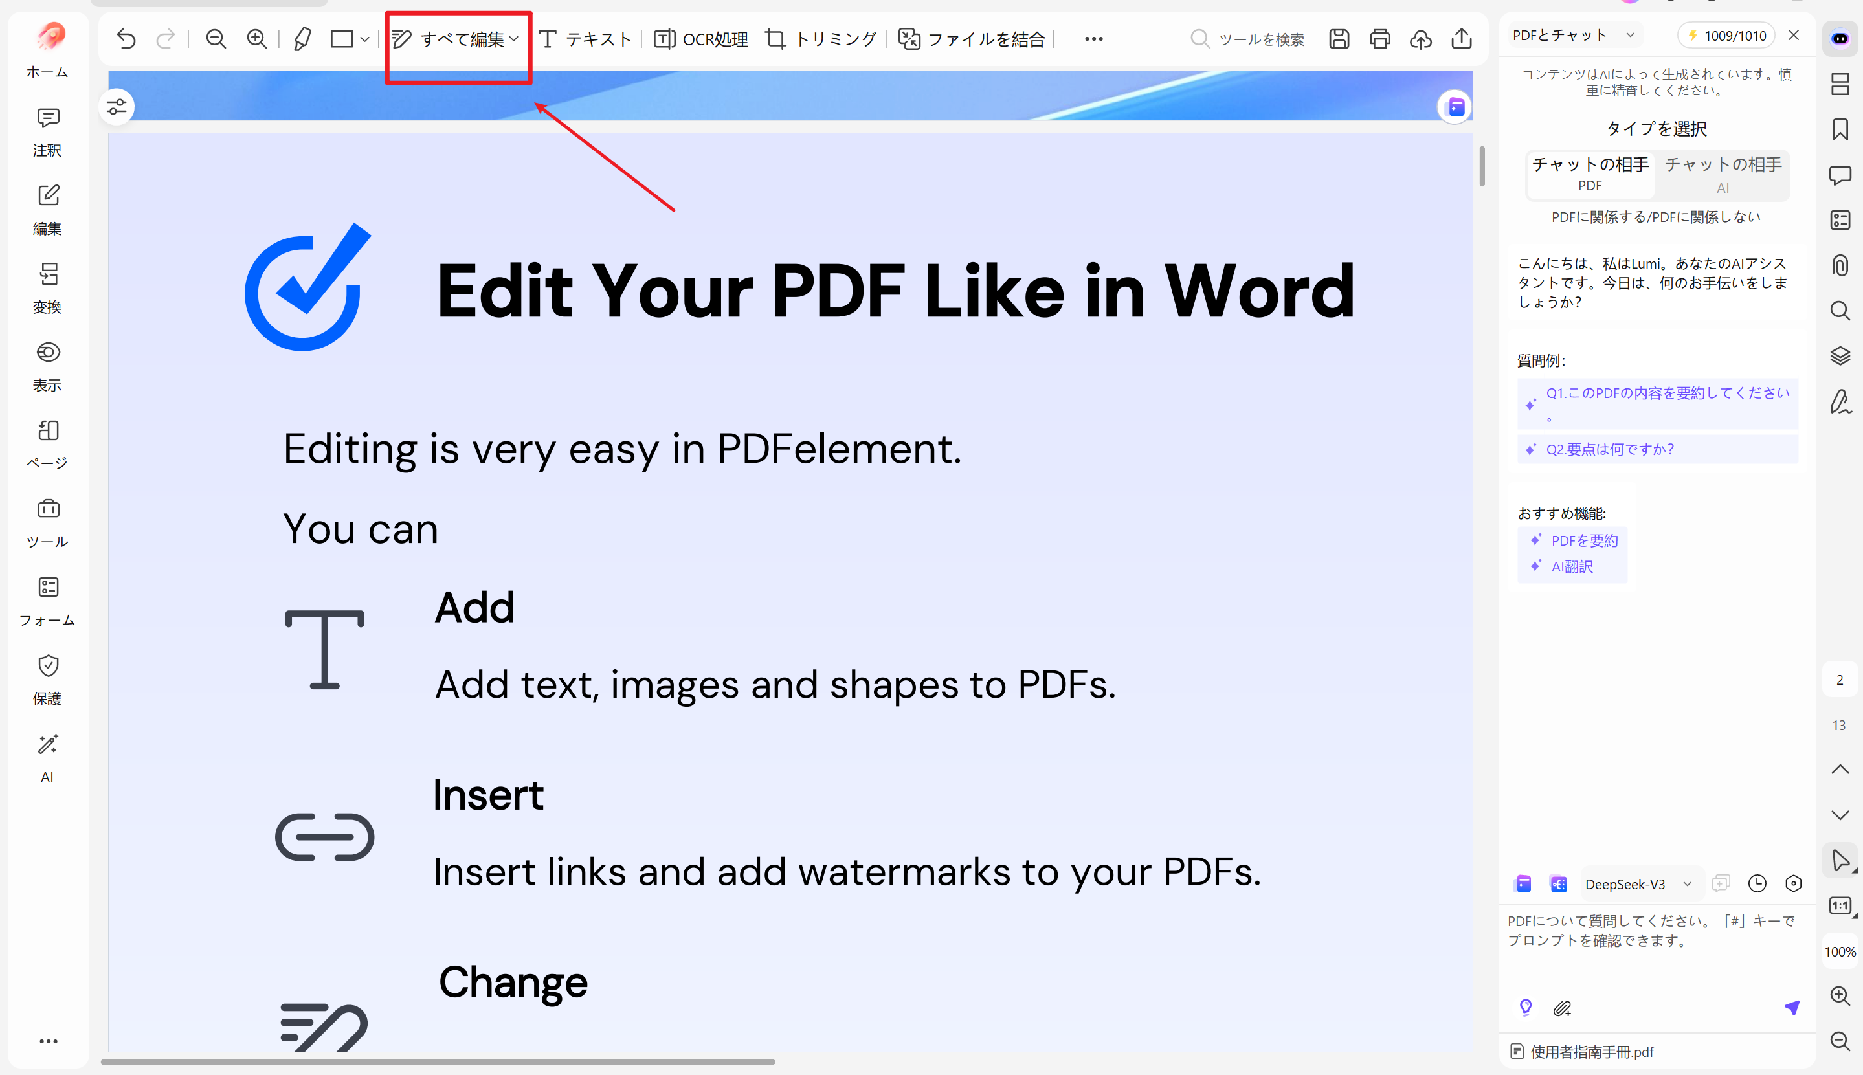
Task: Toggle the Lumi AI robot panel
Action: click(1839, 38)
